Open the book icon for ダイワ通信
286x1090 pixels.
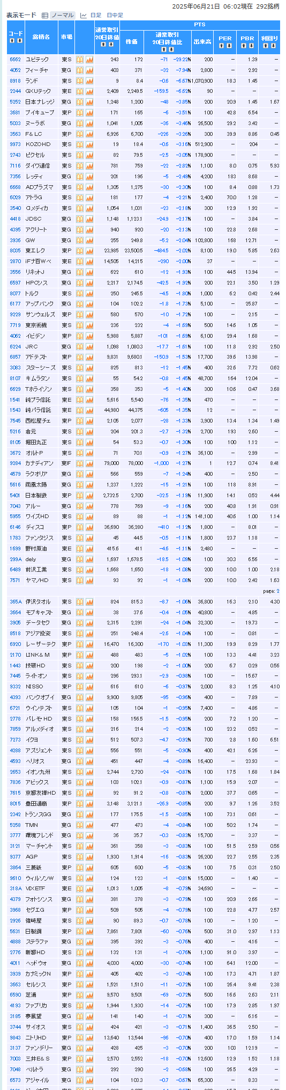click(80, 166)
